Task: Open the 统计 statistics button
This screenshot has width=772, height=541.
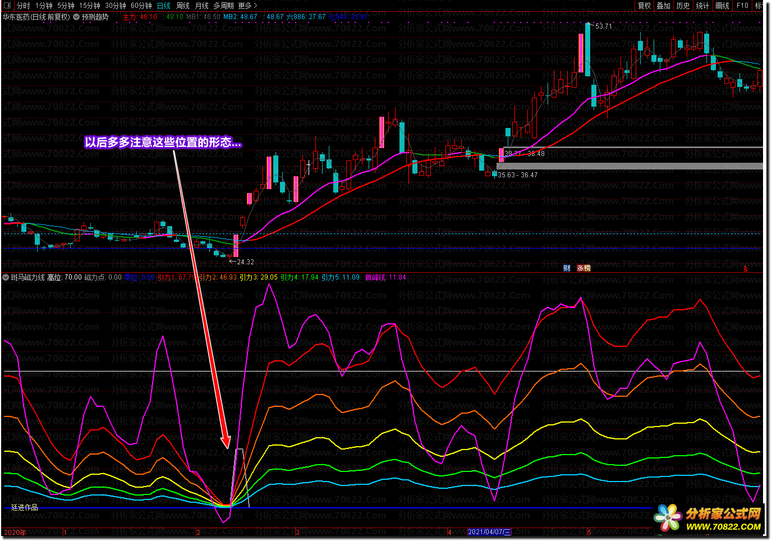Action: pos(702,6)
